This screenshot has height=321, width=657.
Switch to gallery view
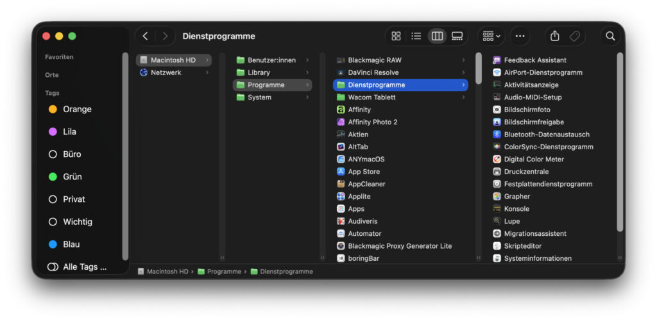coord(457,36)
